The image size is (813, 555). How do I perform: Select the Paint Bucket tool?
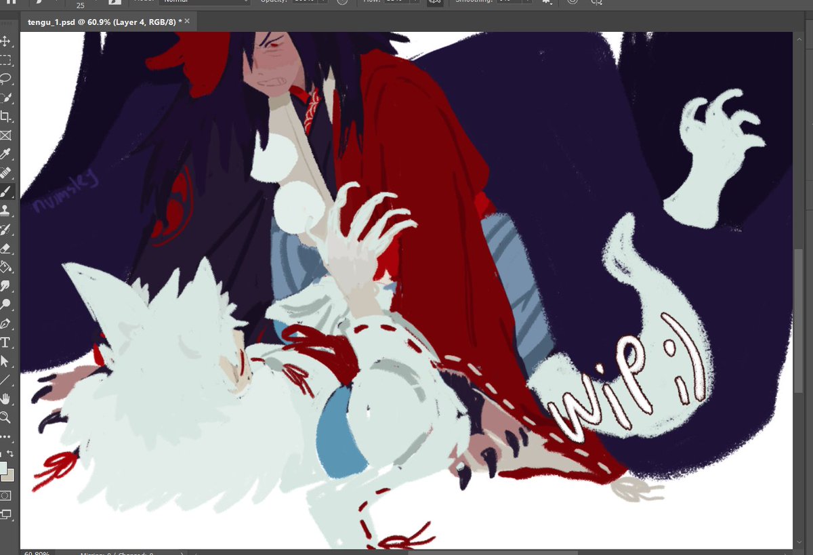(6, 266)
